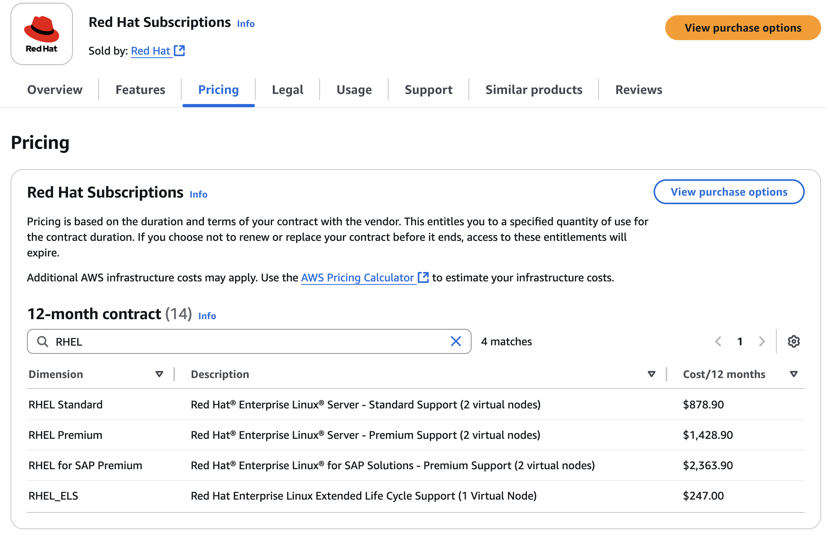Viewport: 827px width, 537px height.
Task: Click the Dimension column header
Action: (56, 374)
